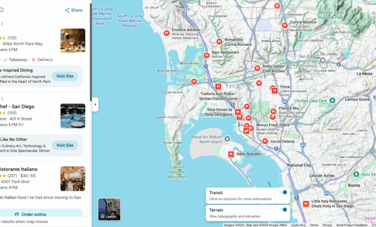This screenshot has width=376, height=227.
Task: Click the hospital H marker near Clairemont
Action: click(277, 6)
